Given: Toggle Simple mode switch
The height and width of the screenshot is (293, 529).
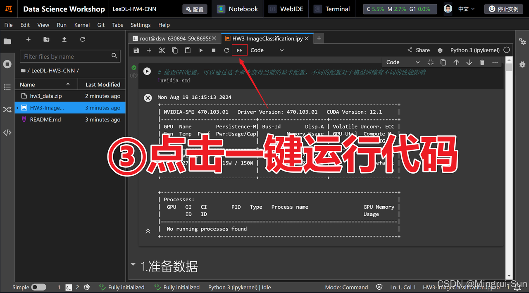Looking at the screenshot, I should [39, 287].
